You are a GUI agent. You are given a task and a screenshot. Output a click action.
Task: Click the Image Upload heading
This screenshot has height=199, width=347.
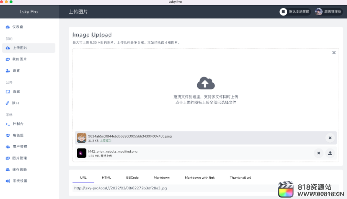[92, 35]
